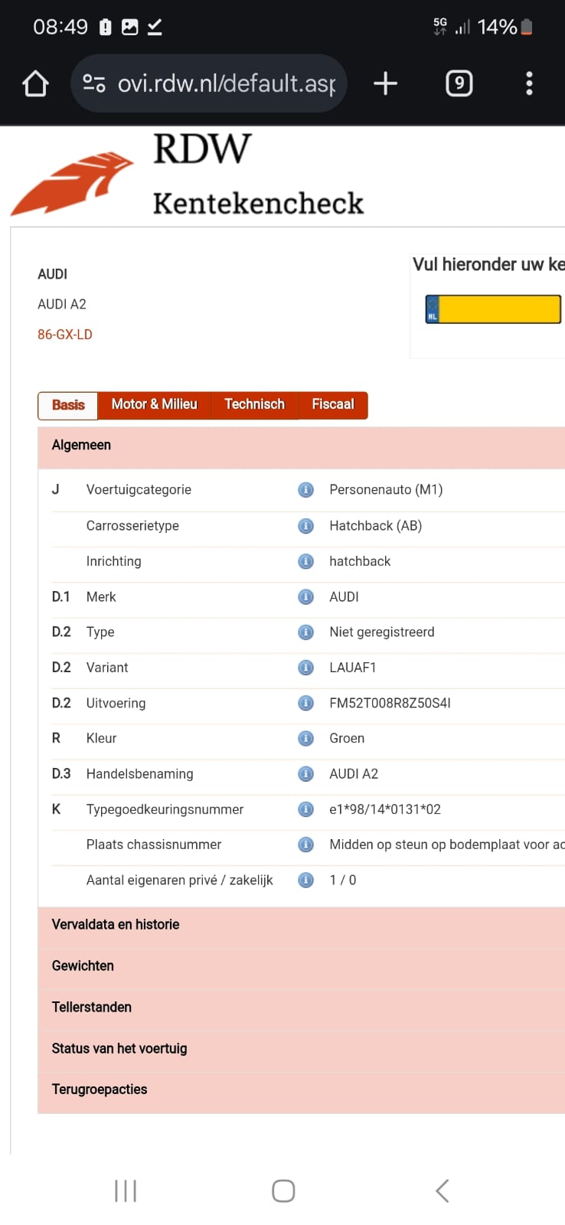The width and height of the screenshot is (565, 1225).
Task: Click info icon for Handelsbenaming
Action: [x=305, y=774]
